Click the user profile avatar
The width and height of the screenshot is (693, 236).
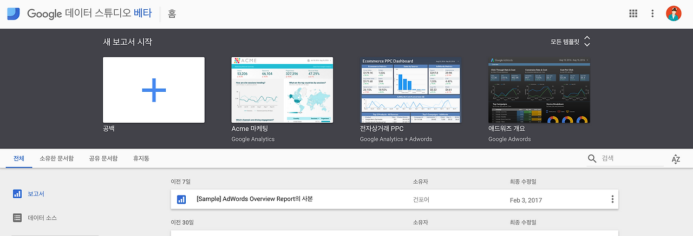674,14
